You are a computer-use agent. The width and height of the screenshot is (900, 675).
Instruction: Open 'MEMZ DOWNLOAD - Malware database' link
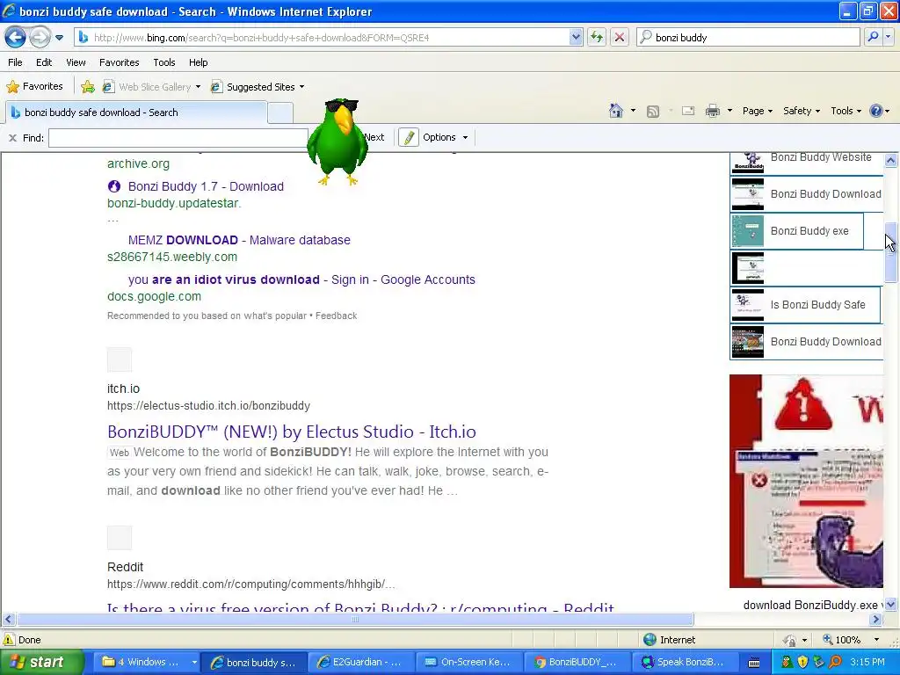pos(239,240)
